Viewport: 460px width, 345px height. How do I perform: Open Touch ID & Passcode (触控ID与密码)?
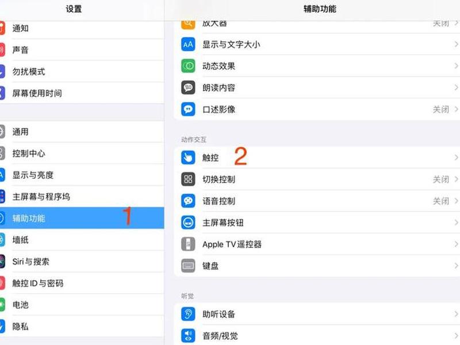click(x=82, y=283)
